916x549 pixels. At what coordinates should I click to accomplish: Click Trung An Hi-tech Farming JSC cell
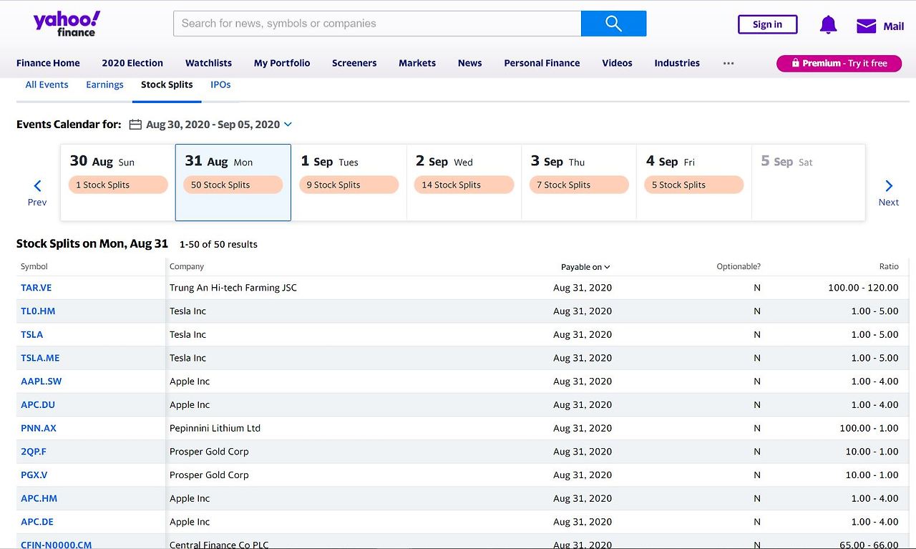click(233, 288)
